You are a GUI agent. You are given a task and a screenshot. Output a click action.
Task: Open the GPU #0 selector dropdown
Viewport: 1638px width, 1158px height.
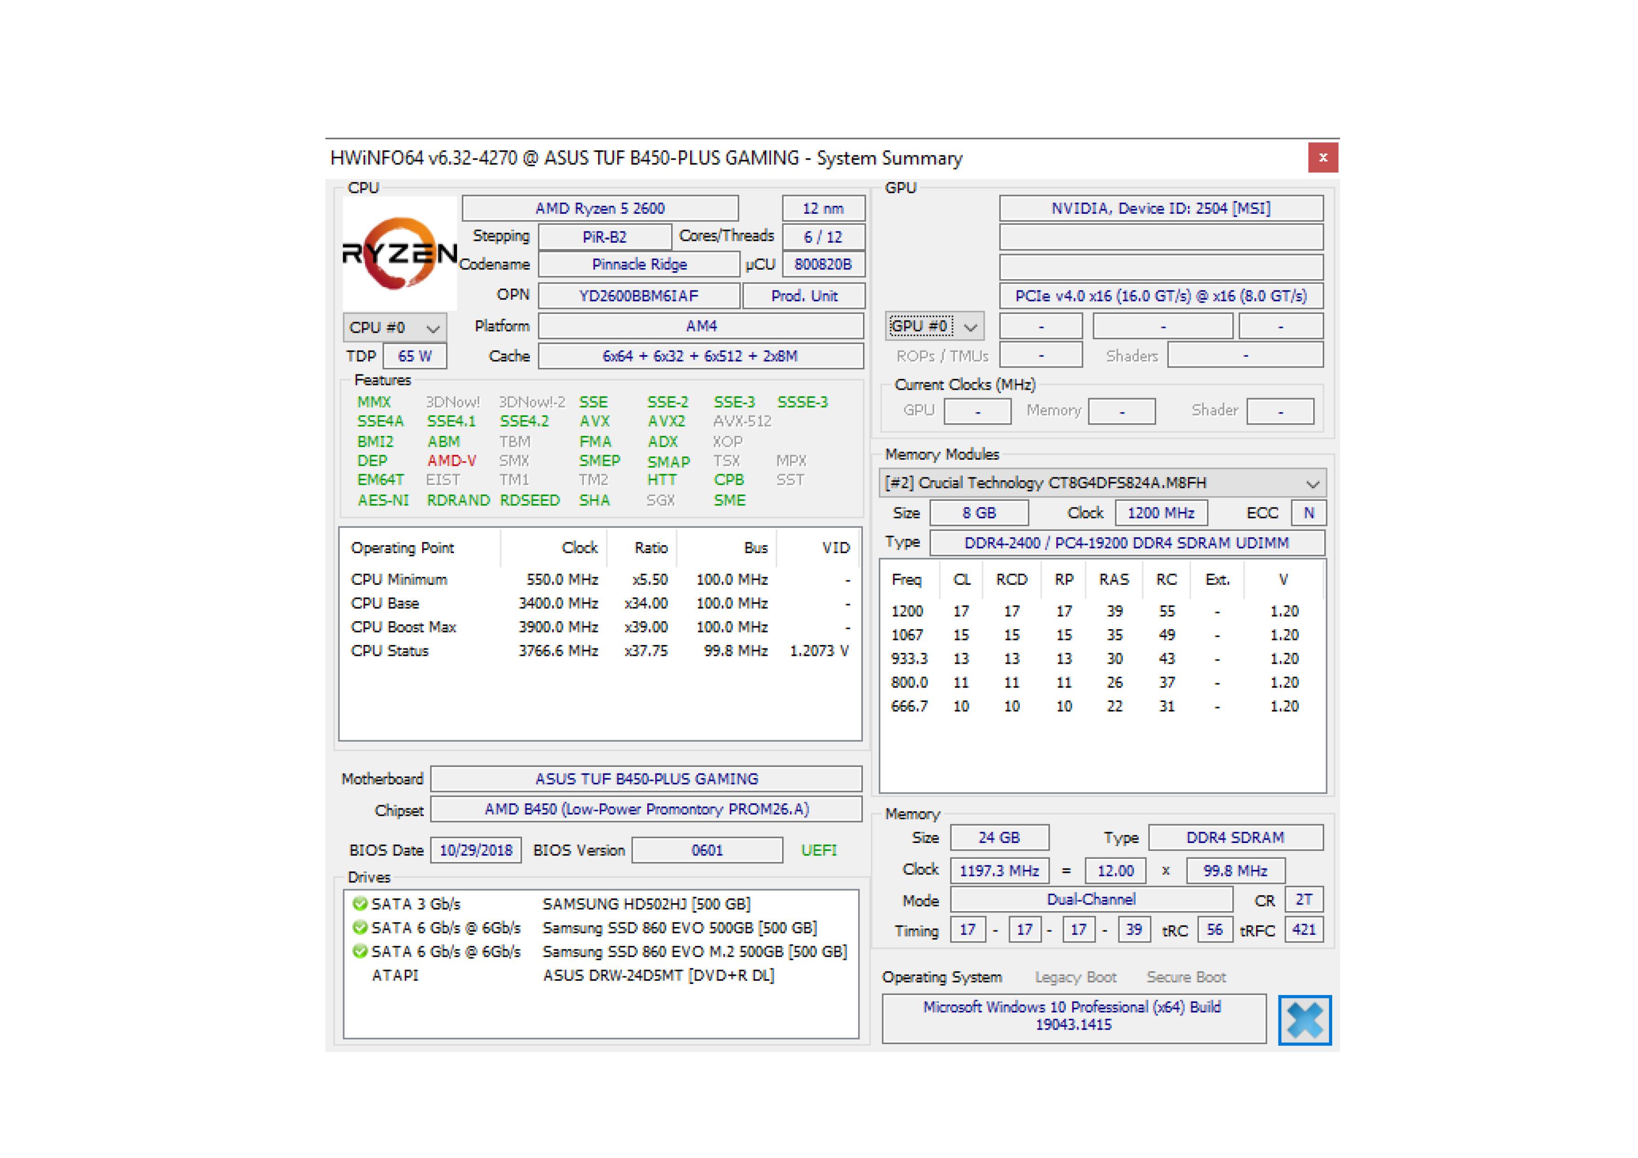934,326
